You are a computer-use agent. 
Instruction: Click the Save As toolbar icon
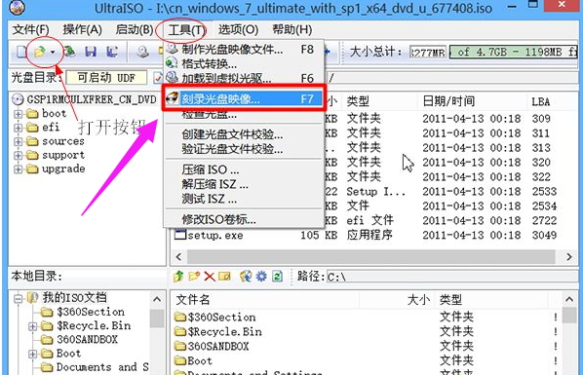click(111, 52)
